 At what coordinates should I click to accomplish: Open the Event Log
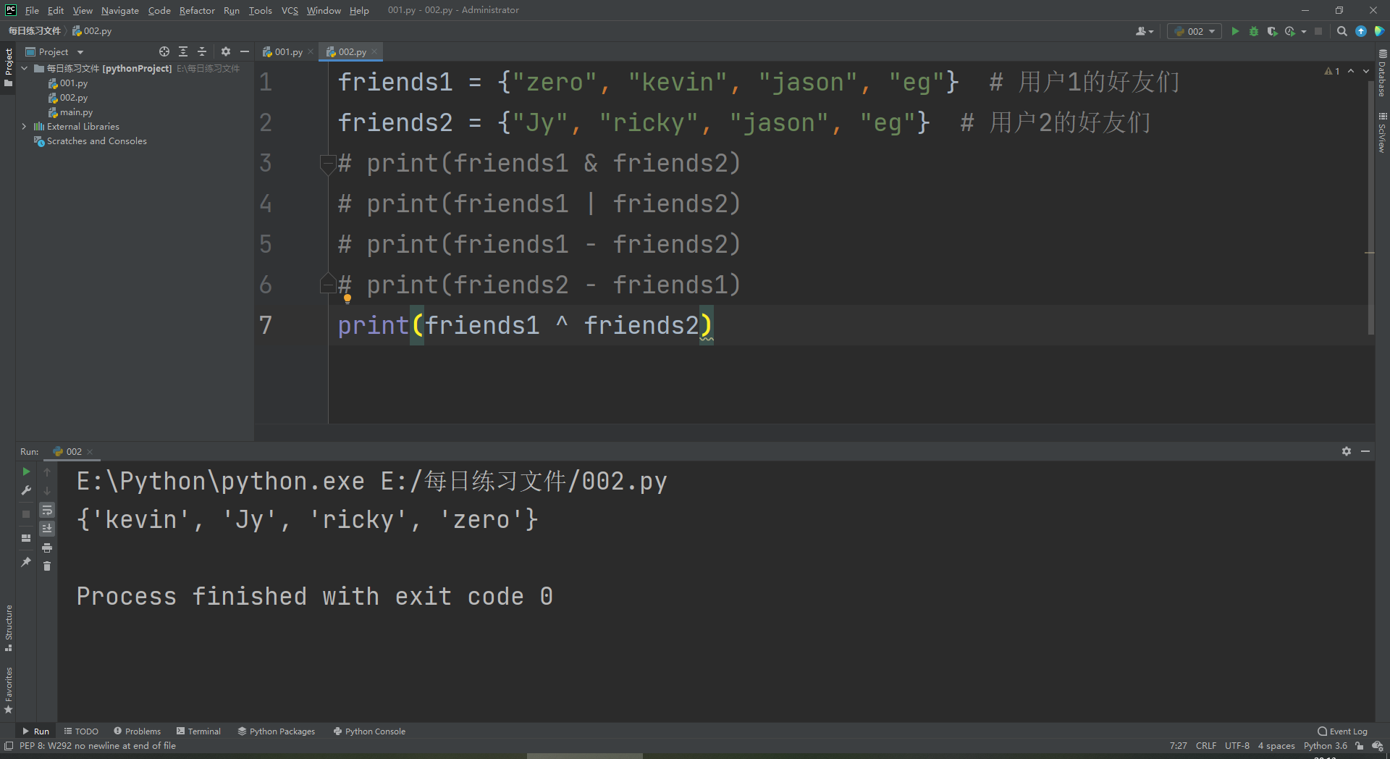coord(1343,731)
